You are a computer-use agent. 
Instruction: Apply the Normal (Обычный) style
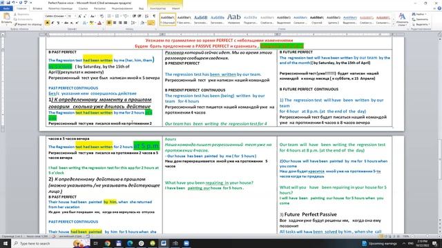tap(168, 19)
